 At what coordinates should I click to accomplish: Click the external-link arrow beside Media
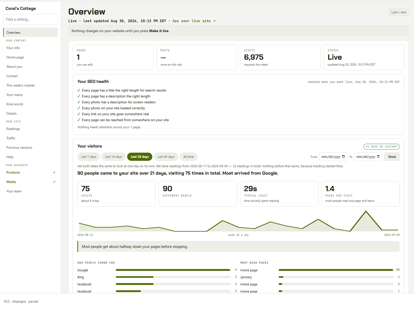(54, 182)
